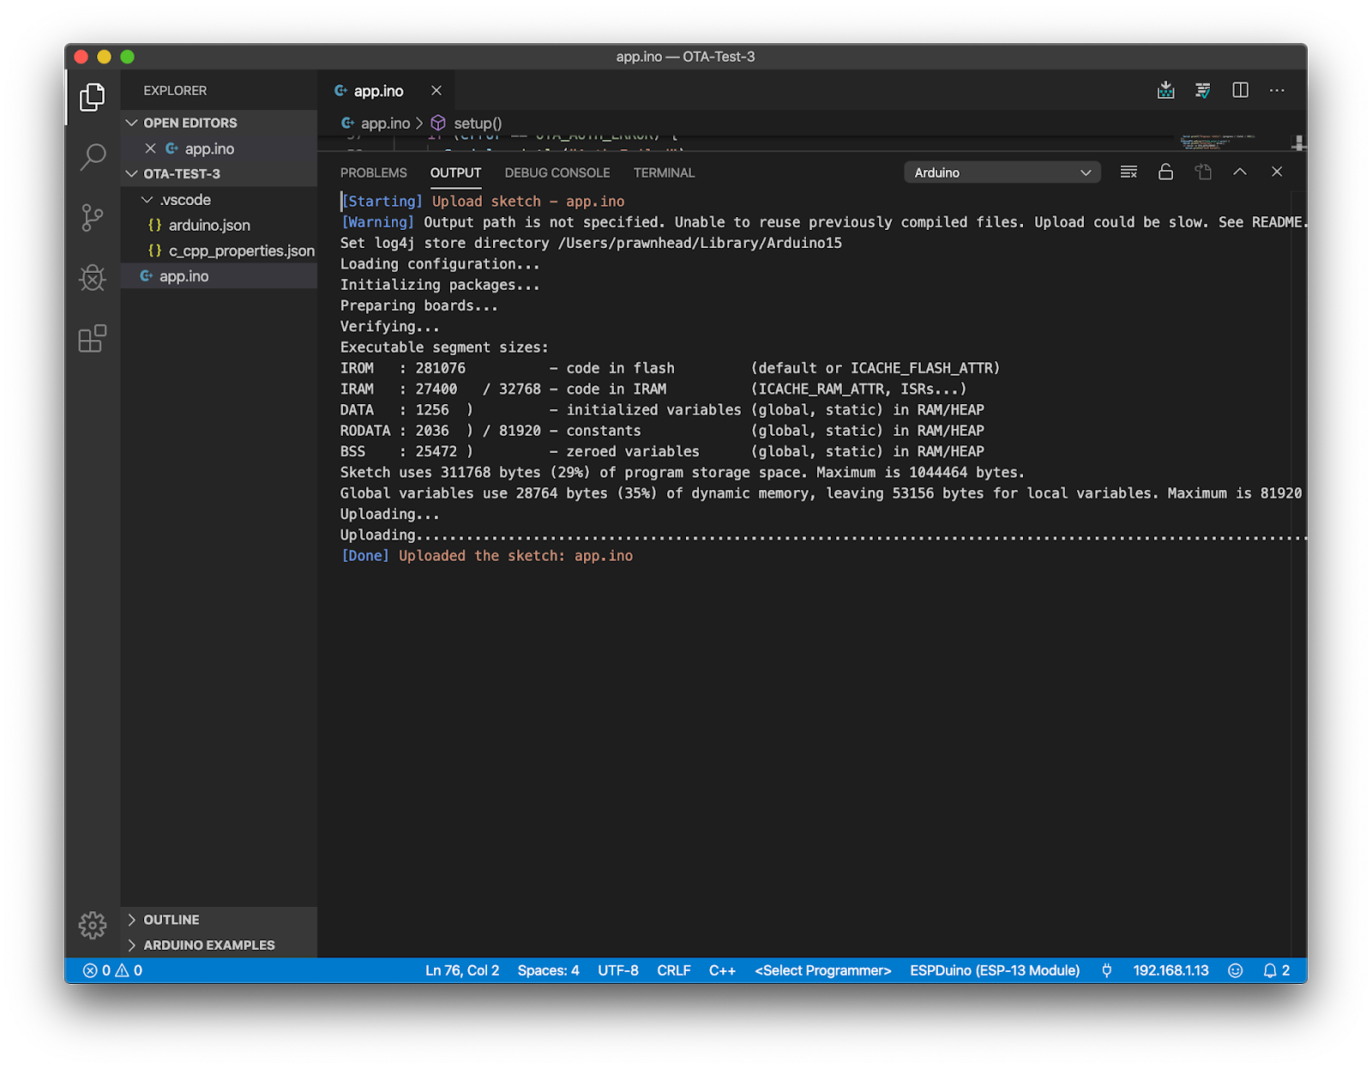Click ESPDuino (ESP-13 Module) board selector
This screenshot has height=1069, width=1372.
pos(994,970)
